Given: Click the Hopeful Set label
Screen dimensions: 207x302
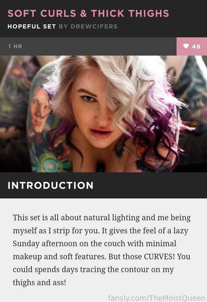Looking at the screenshot, I should [32, 26].
